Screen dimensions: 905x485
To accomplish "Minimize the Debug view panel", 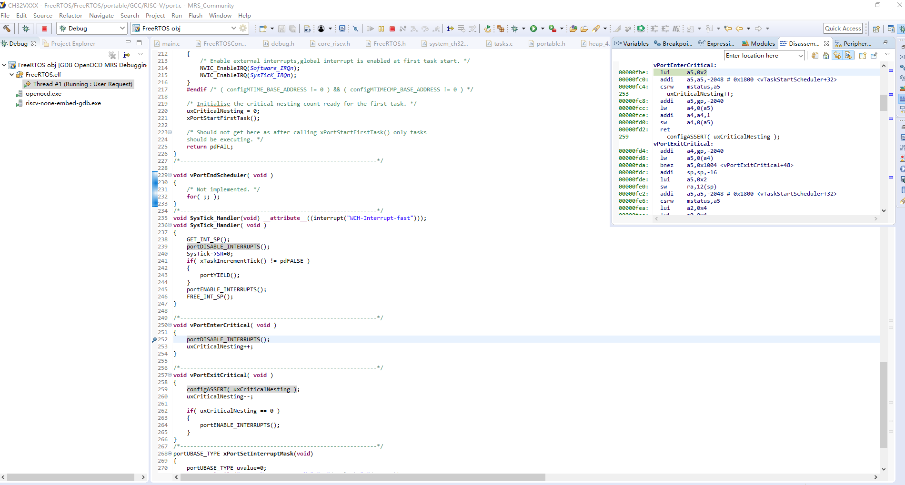I will (x=128, y=43).
